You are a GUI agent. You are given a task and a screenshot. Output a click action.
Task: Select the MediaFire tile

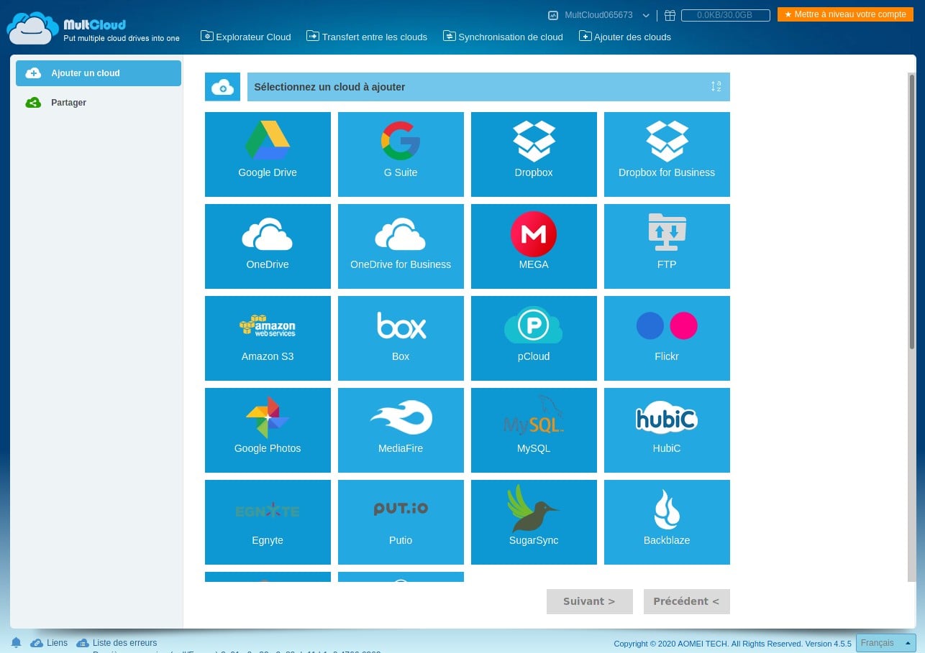pyautogui.click(x=401, y=430)
